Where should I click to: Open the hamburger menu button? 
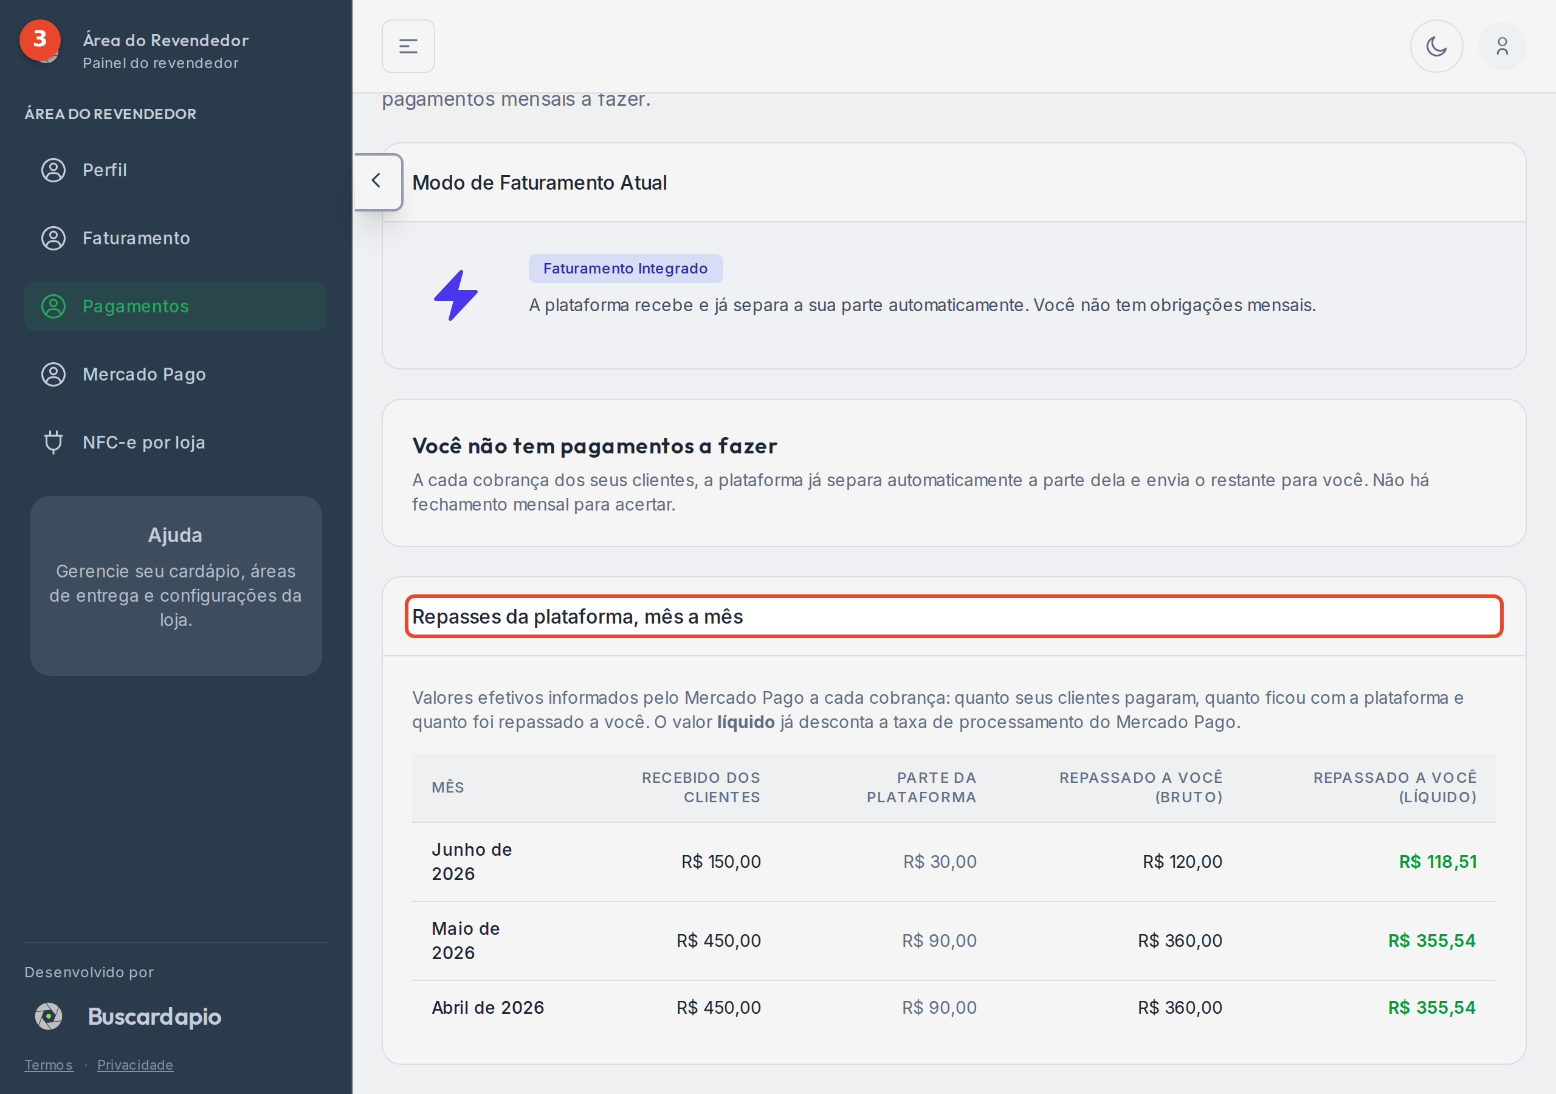click(x=408, y=46)
